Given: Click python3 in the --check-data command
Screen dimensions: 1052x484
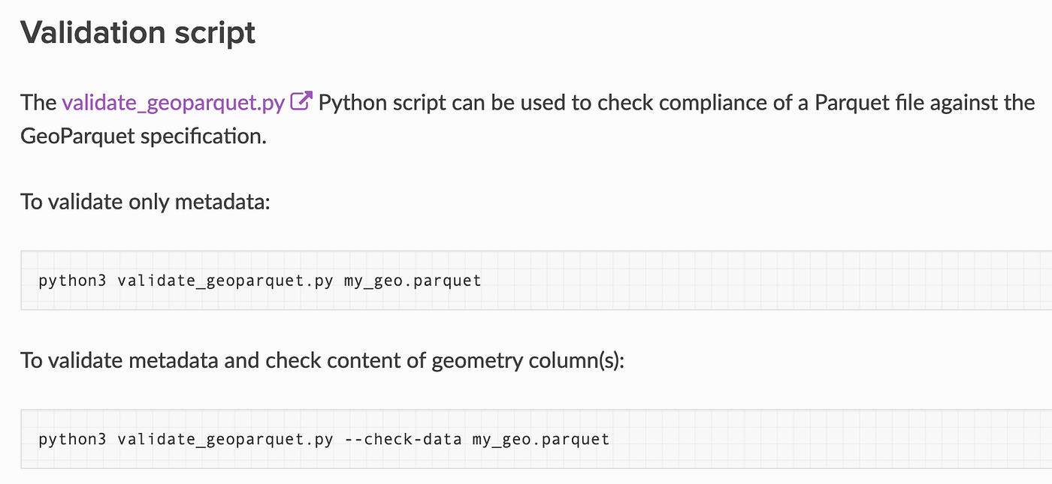Looking at the screenshot, I should (x=72, y=439).
